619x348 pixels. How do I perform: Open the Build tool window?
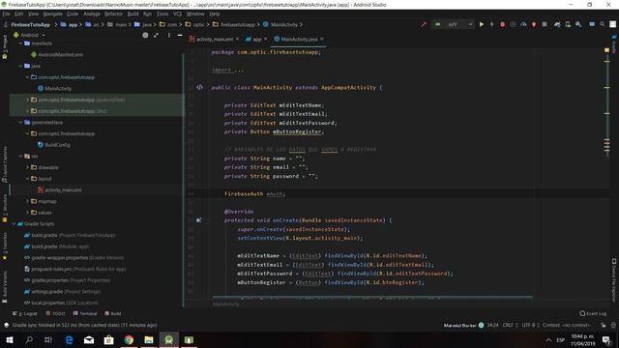pyautogui.click(x=113, y=313)
